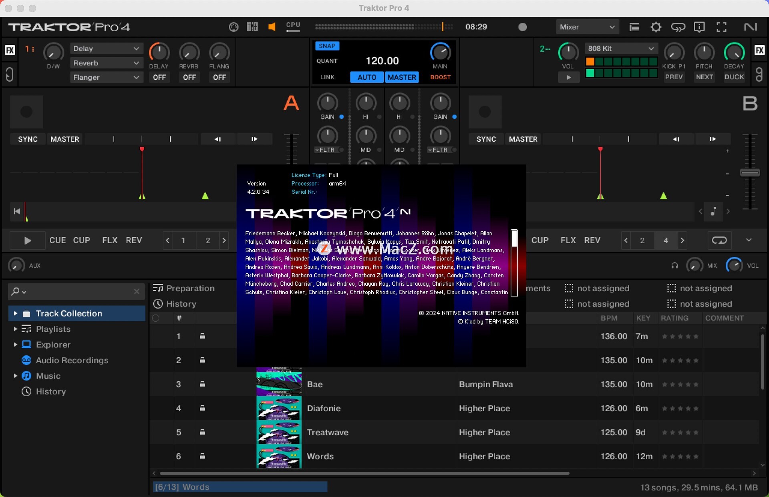This screenshot has height=497, width=769.
Task: Adjust the Deck B tempo fader handle
Action: pos(750,173)
